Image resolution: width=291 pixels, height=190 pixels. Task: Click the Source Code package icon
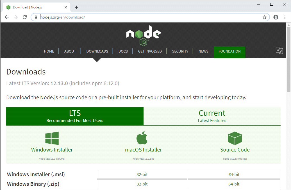point(235,138)
